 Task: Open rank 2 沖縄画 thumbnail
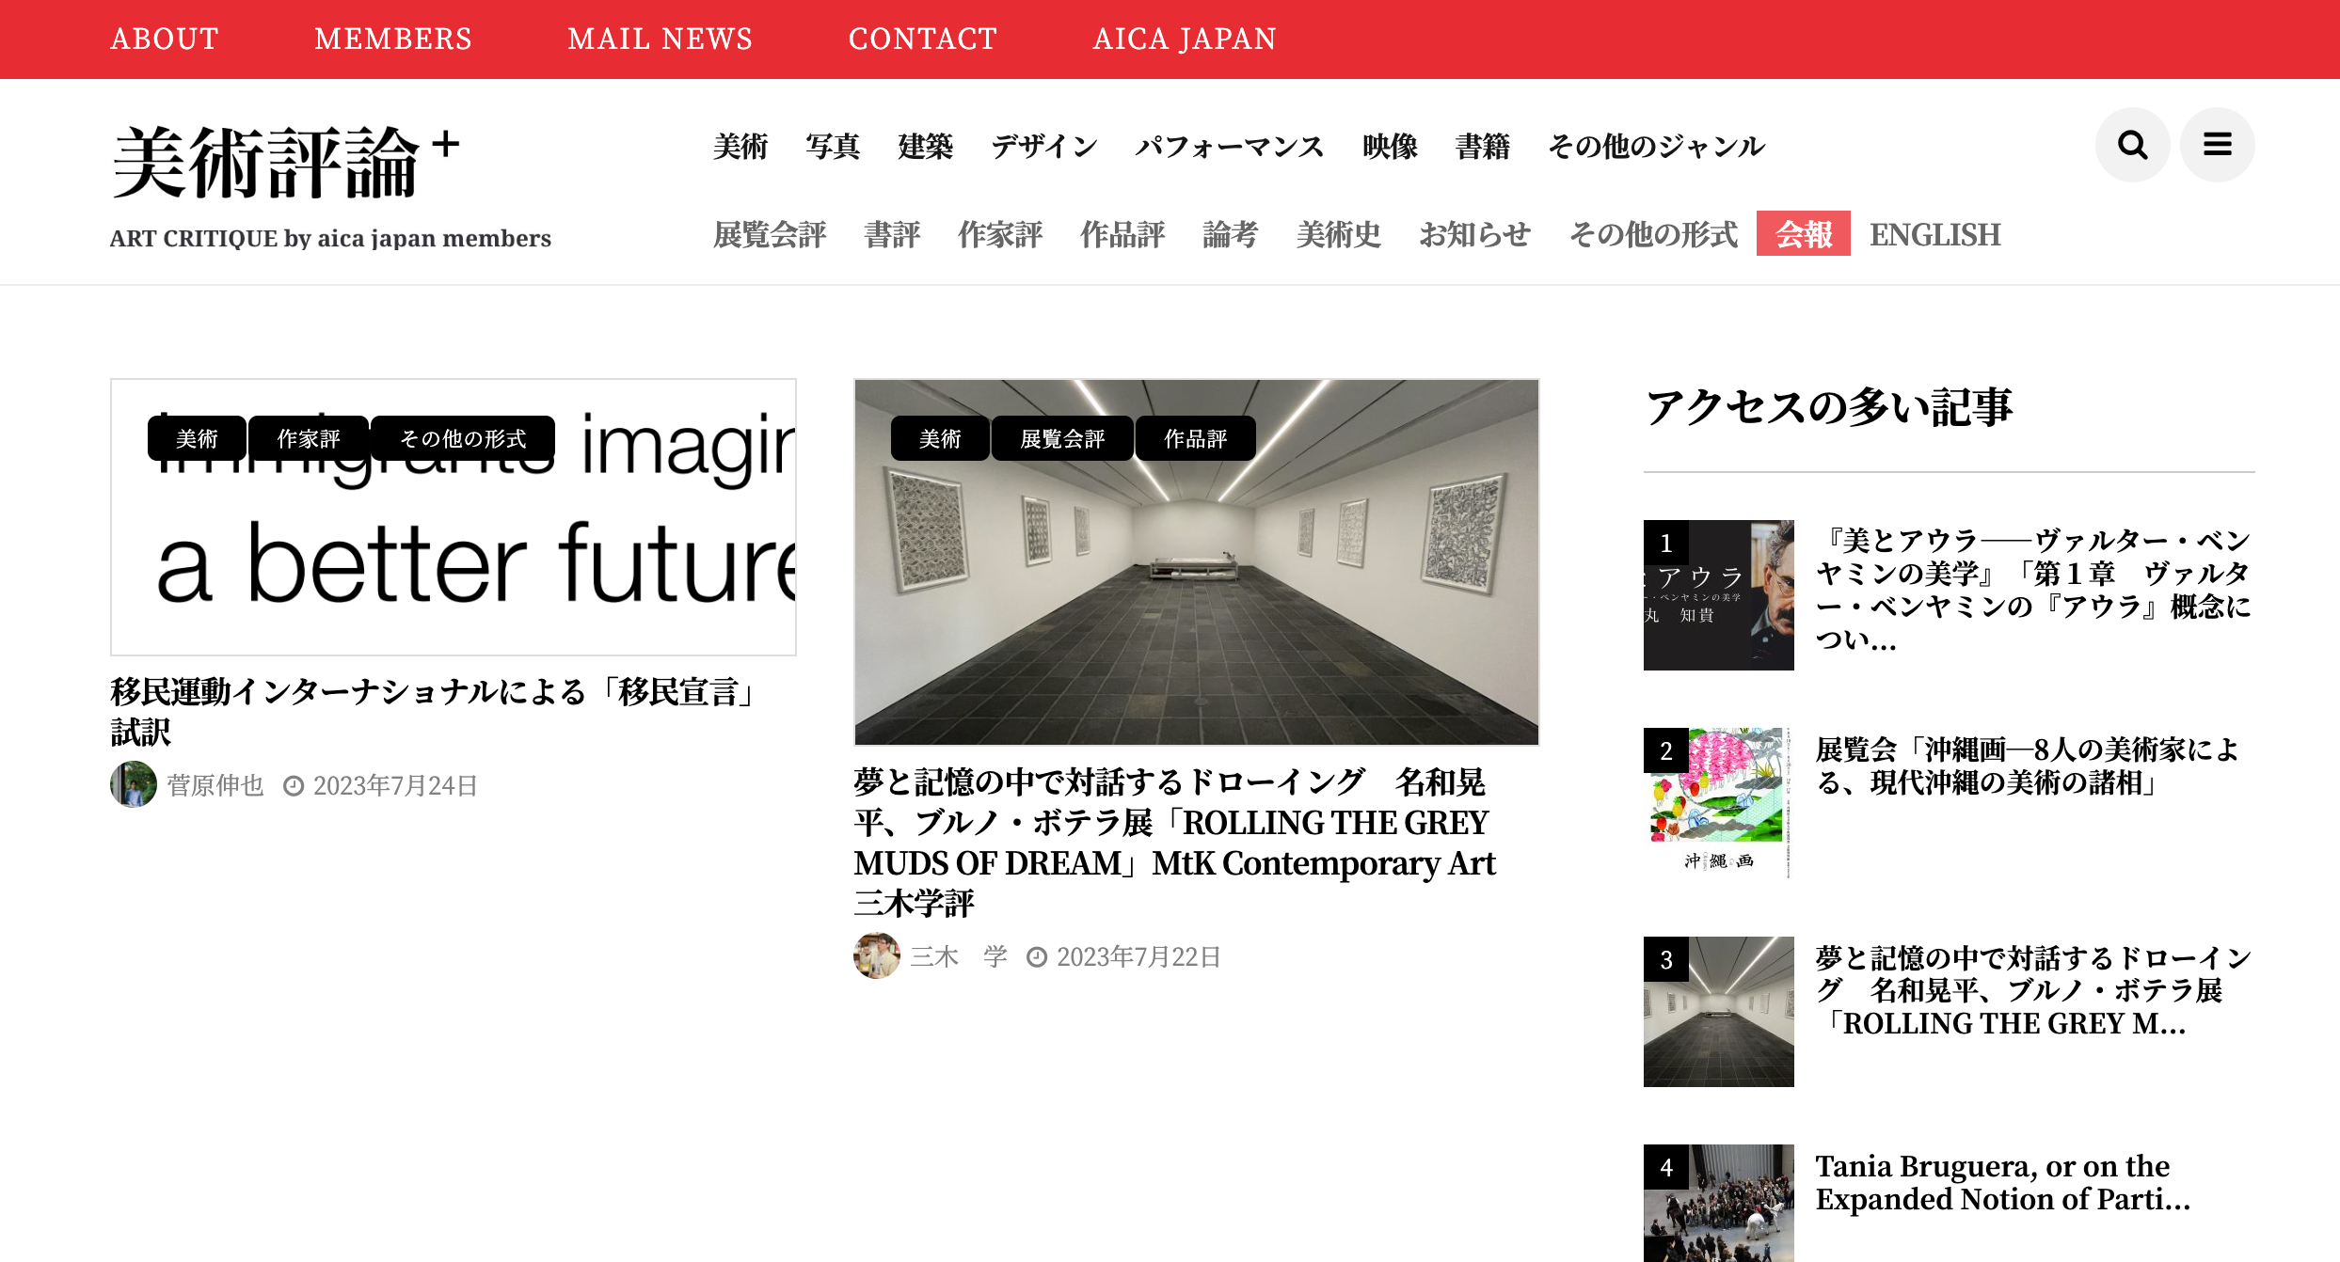point(1718,803)
